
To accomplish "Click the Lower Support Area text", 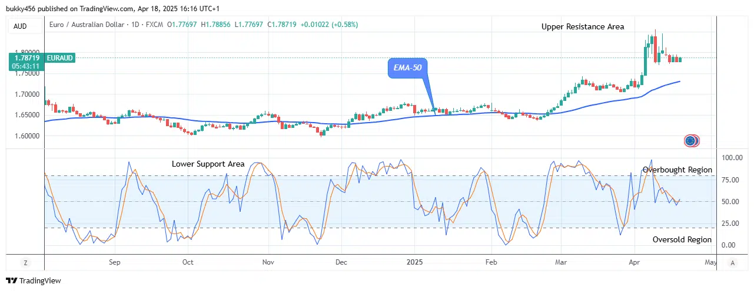I will tap(208, 164).
